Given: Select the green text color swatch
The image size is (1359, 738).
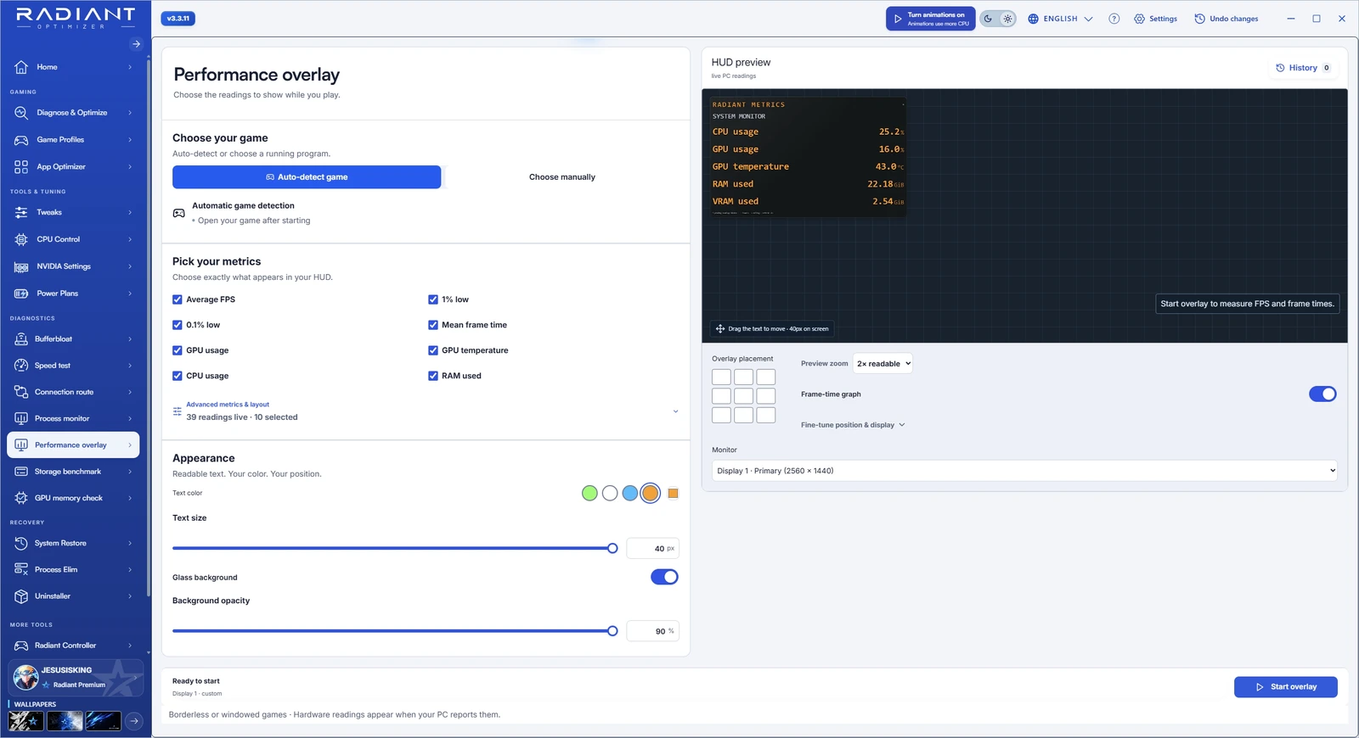Looking at the screenshot, I should [589, 493].
